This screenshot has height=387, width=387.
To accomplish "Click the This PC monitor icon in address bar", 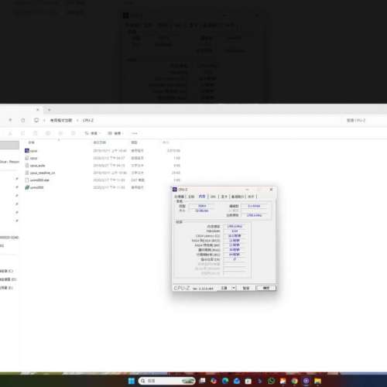I will pos(36,120).
